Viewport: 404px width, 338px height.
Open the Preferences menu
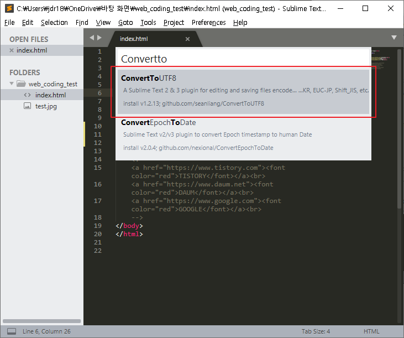[x=209, y=23]
